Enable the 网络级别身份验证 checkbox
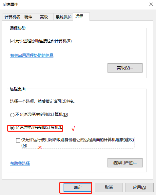Viewport: 156px width, 195px height. 18,140
